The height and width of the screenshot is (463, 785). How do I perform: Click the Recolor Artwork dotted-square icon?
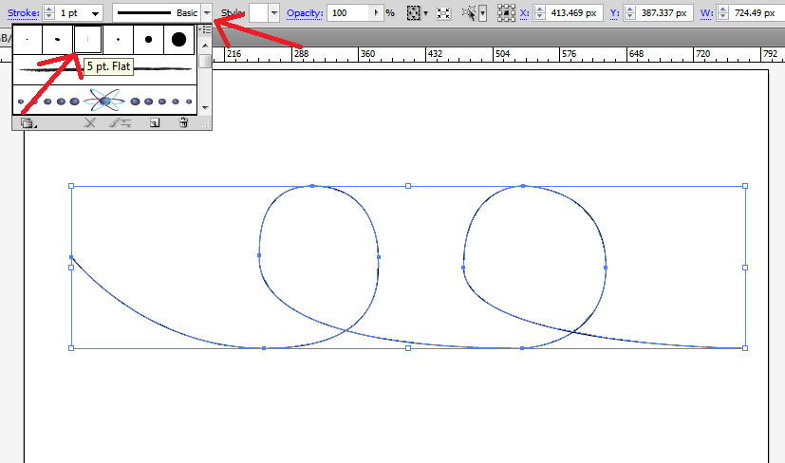click(x=414, y=13)
